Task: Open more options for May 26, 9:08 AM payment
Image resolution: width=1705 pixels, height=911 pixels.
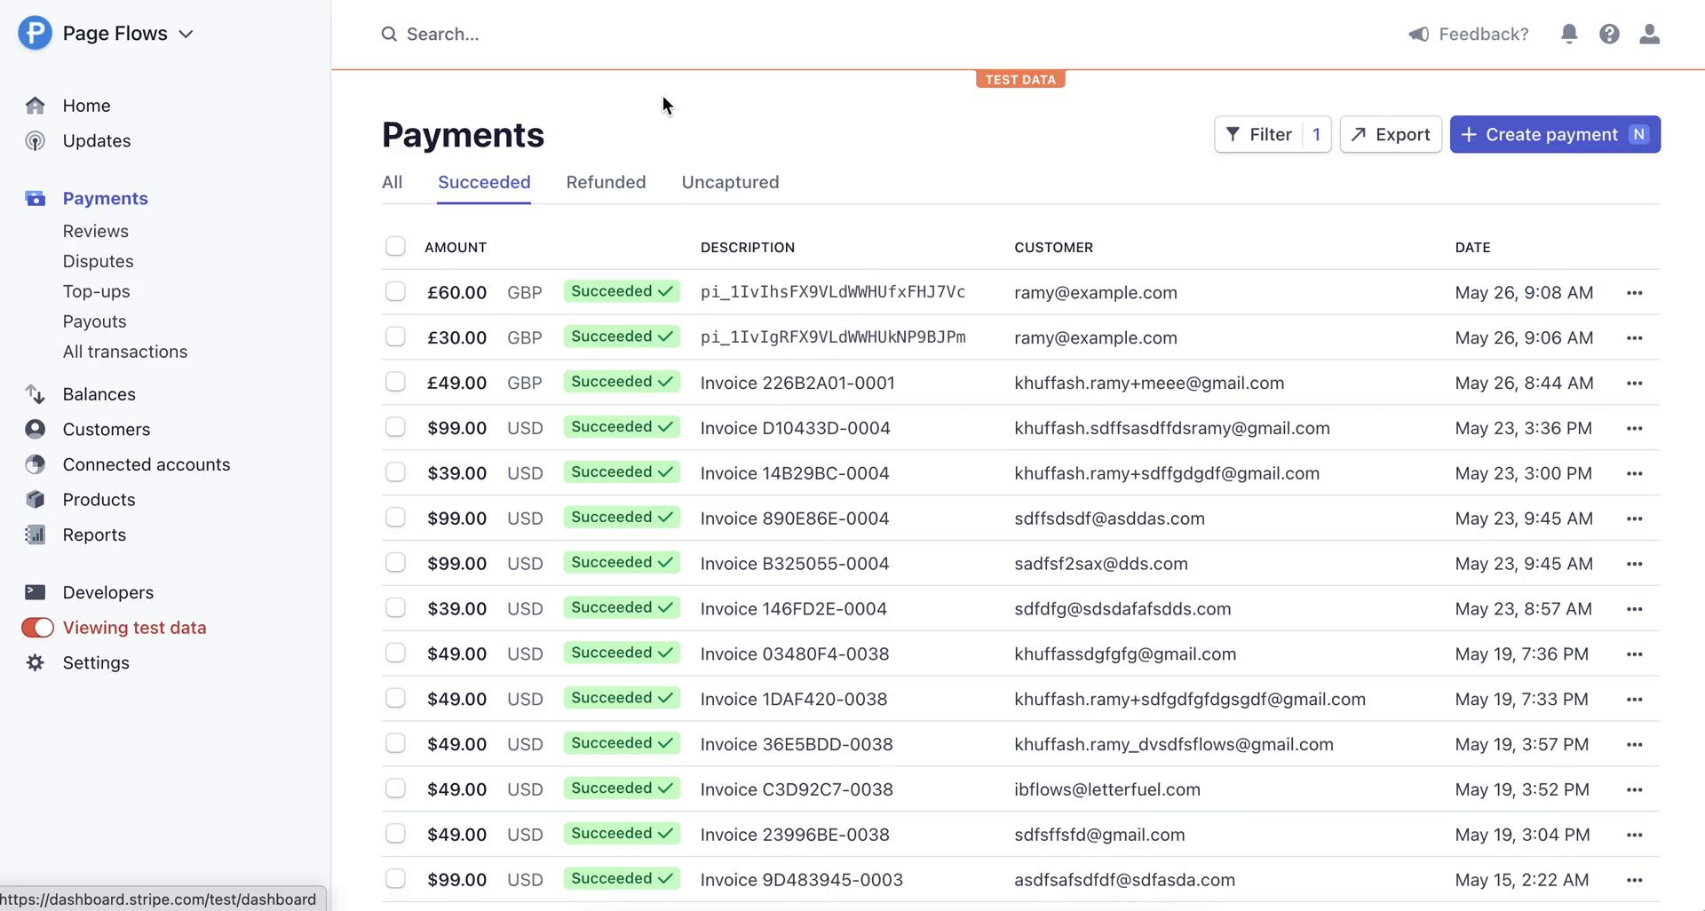Action: [1634, 293]
